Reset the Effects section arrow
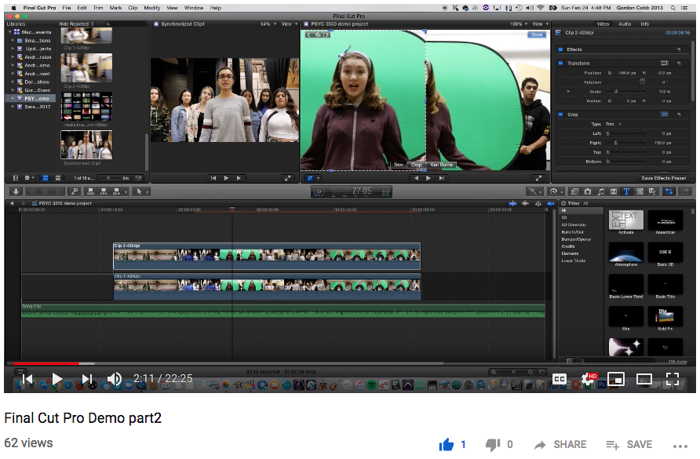 [679, 49]
